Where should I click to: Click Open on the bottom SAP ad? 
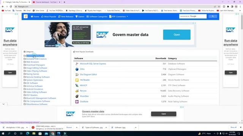[164, 114]
